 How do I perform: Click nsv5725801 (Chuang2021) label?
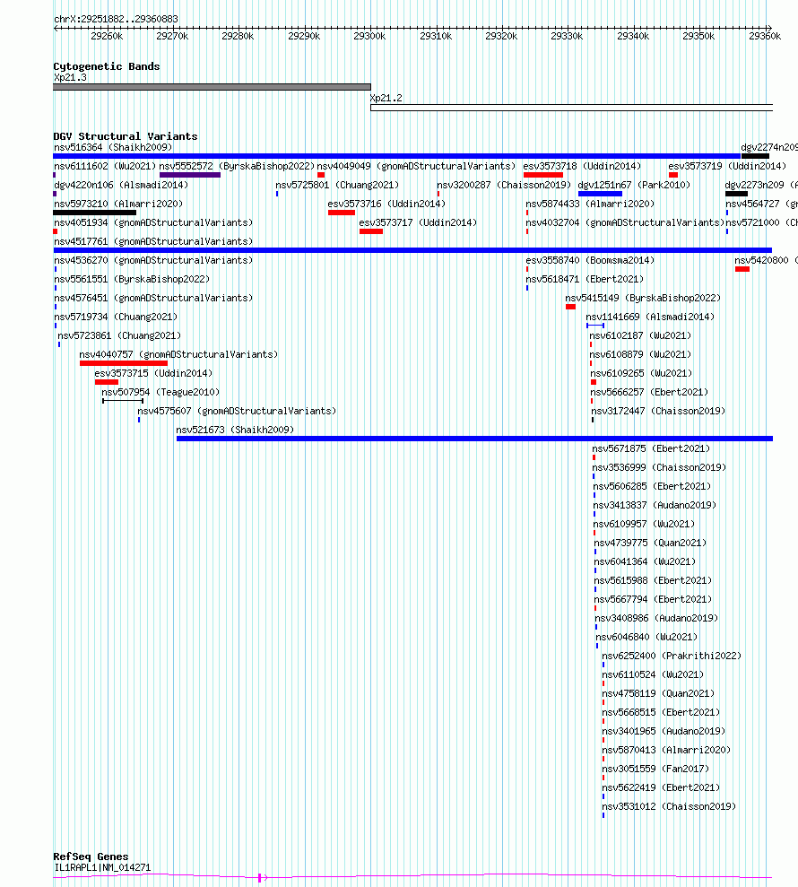pyautogui.click(x=337, y=185)
